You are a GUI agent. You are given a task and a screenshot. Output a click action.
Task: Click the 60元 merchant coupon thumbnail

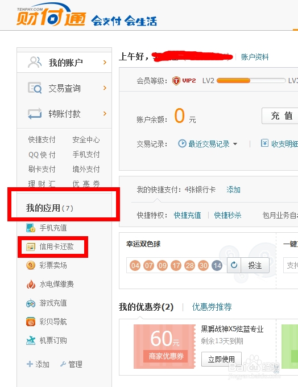164,346
